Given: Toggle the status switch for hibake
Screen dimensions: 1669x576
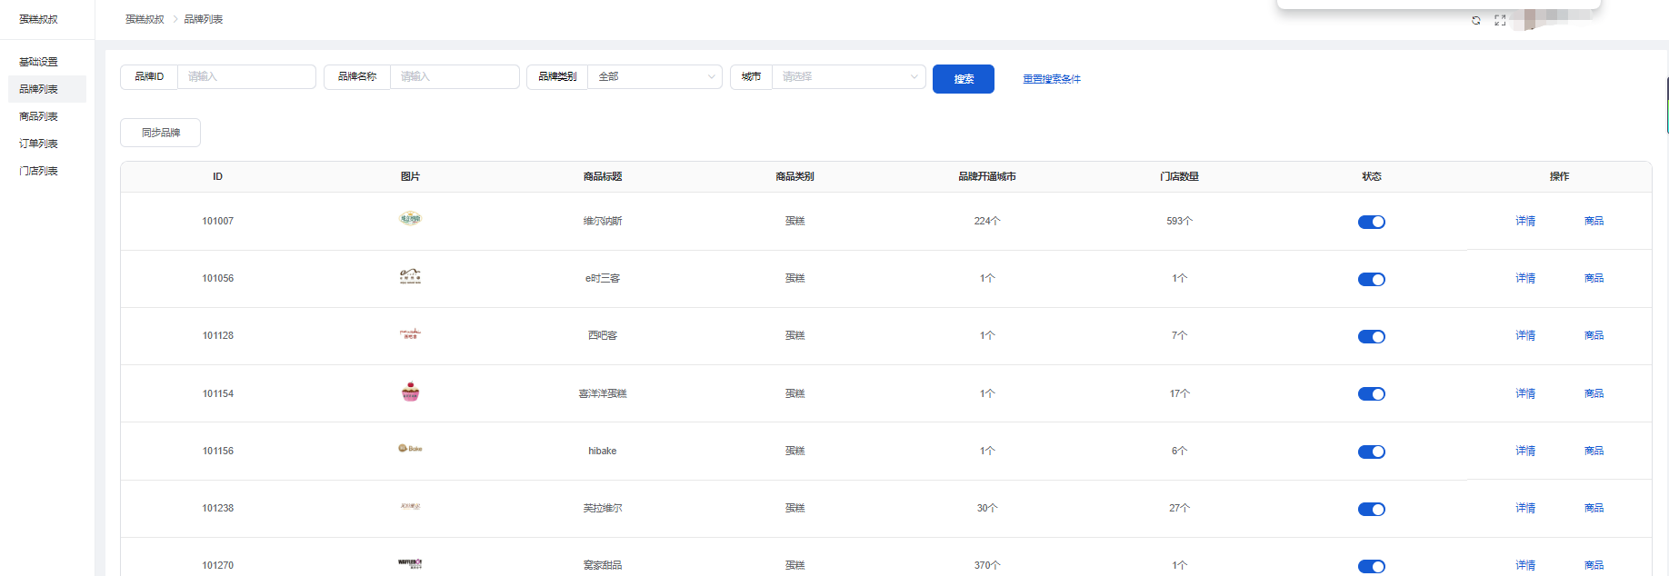Looking at the screenshot, I should (x=1371, y=452).
